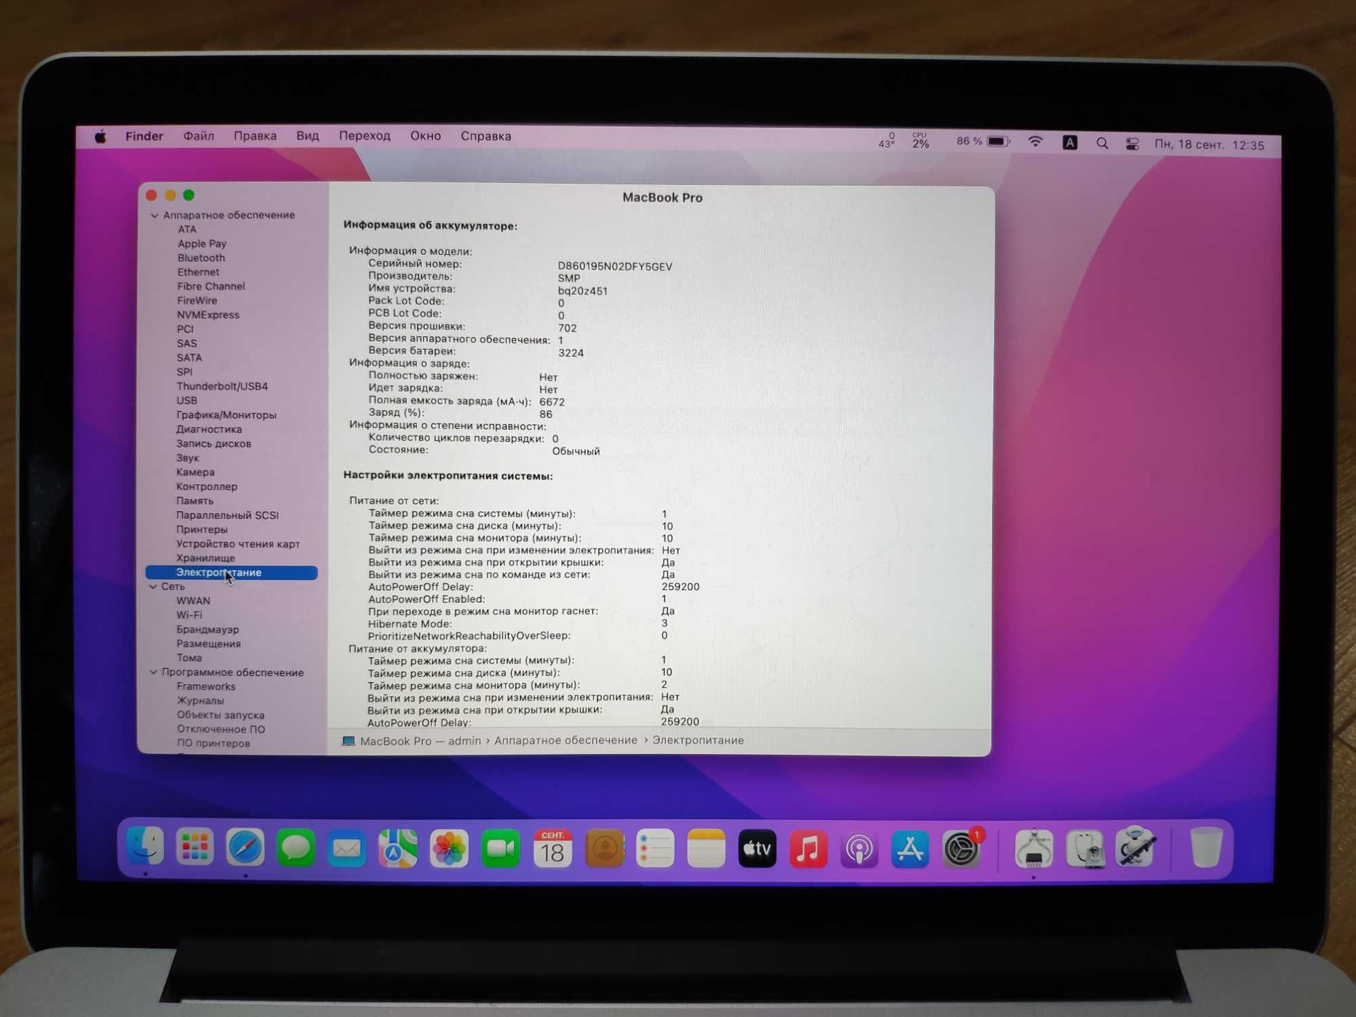Screen dimensions: 1356x1017
Task: Click the Состояние value Обычный
Action: pos(576,452)
